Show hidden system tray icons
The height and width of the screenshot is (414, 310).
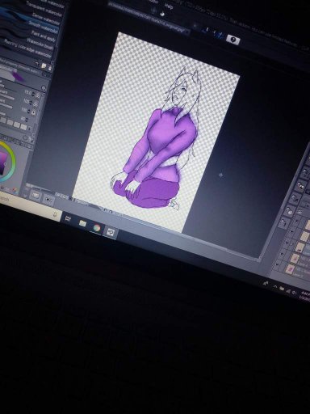tap(274, 286)
